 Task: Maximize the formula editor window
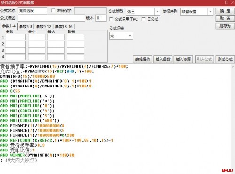point(227,2)
